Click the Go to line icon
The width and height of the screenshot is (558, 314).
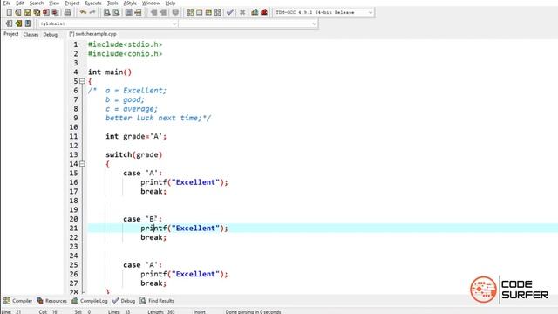138,12
